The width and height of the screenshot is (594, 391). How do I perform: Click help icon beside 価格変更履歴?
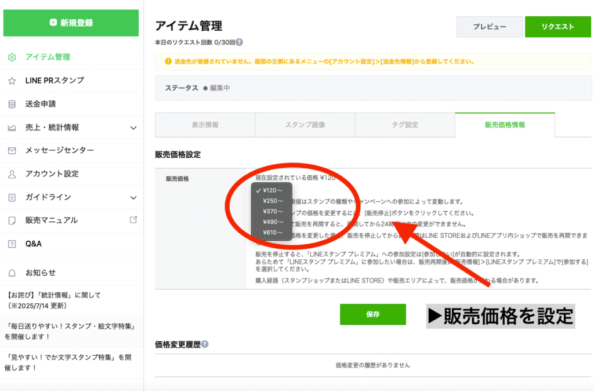point(205,344)
